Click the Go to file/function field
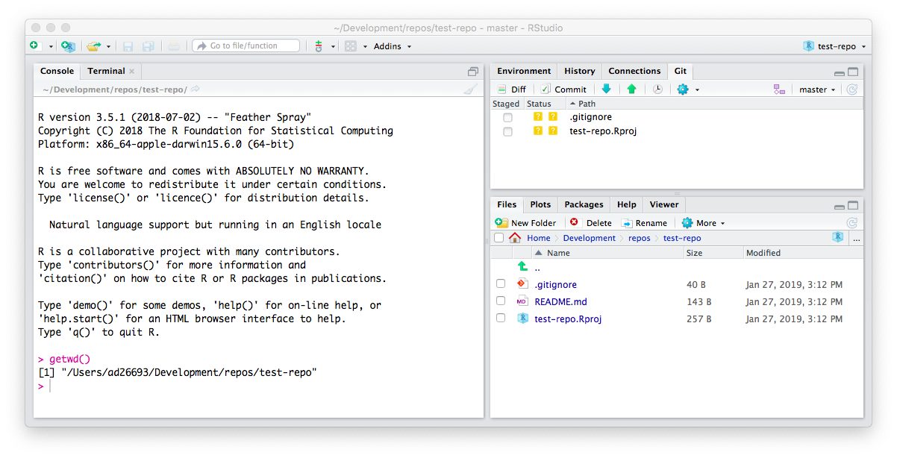Viewport: 897px width, 458px height. click(246, 46)
